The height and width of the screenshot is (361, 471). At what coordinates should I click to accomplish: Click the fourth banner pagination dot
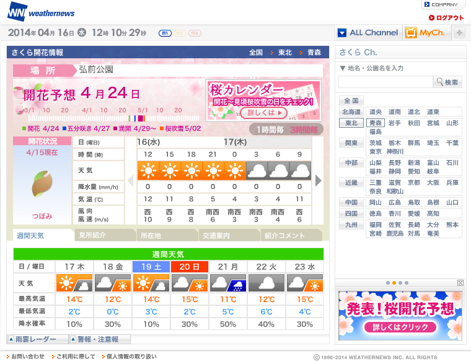click(x=407, y=283)
